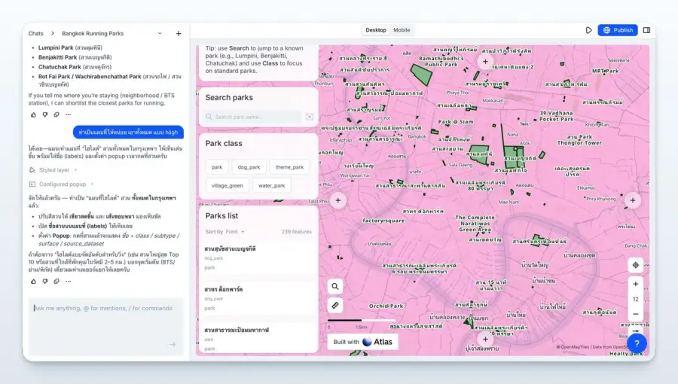
Task: Click the Parks list heading
Action: click(221, 215)
